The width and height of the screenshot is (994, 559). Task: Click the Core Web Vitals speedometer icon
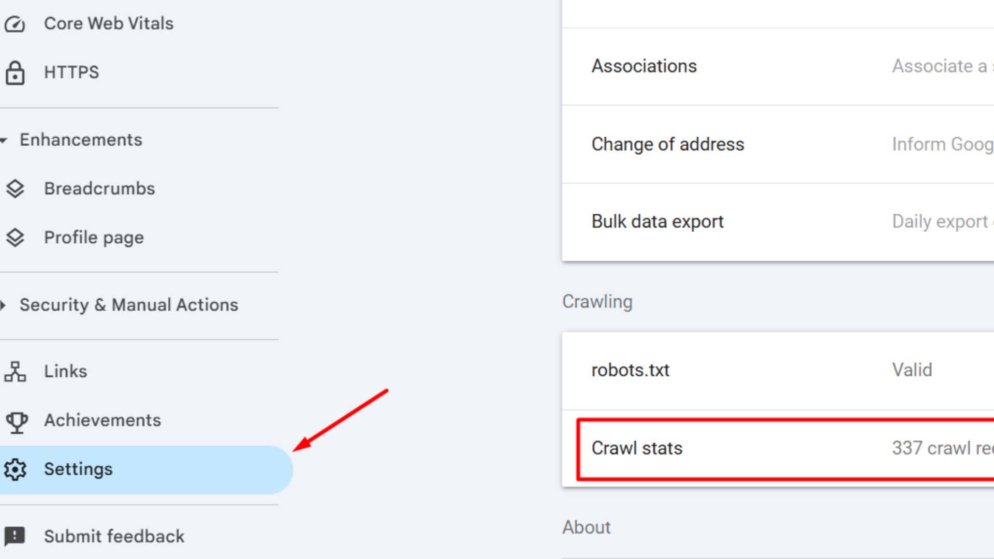tap(15, 23)
